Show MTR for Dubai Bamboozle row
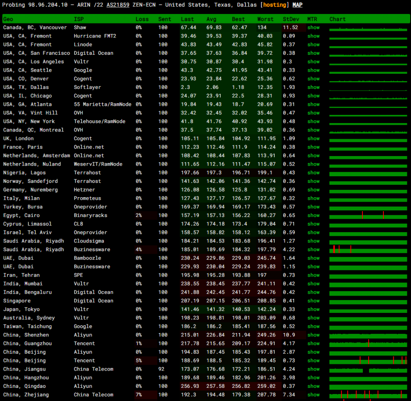Viewport: 411px width, 401px height. (x=313, y=258)
